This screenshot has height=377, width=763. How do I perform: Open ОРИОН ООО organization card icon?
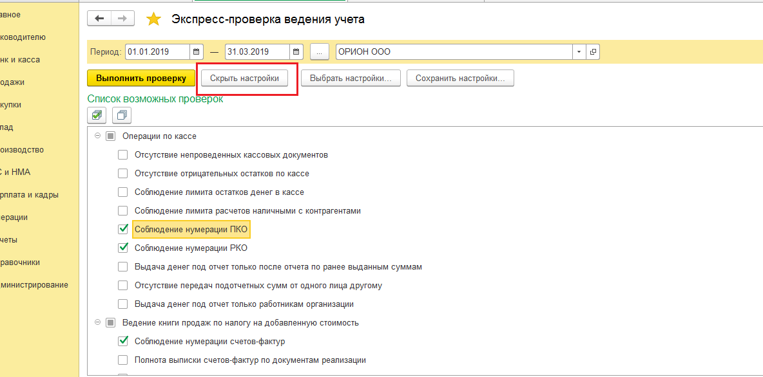593,51
